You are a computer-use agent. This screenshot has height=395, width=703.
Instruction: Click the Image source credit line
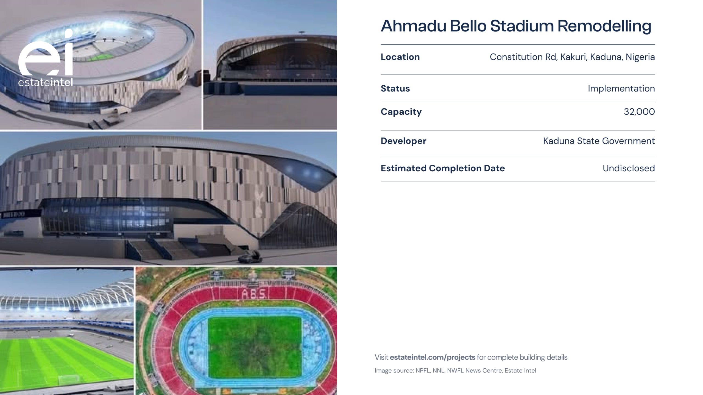[x=455, y=371]
